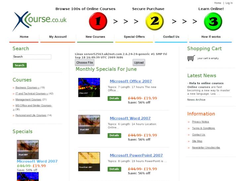Open the News Archive link
Screen dimensions: 241x181
click(196, 100)
